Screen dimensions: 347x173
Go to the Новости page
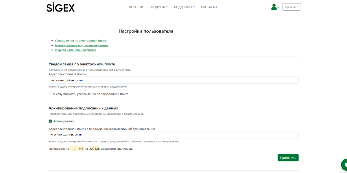coord(136,7)
